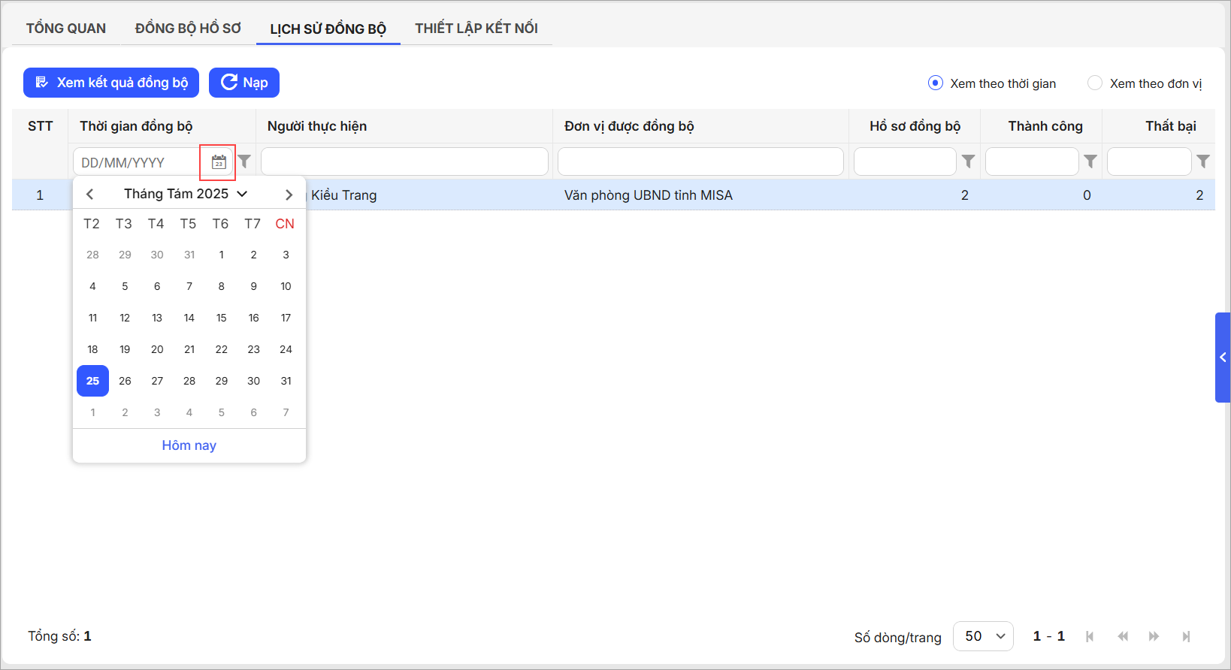This screenshot has width=1231, height=670.
Task: Switch to the 'TỔNG QUAN' tab
Action: (x=66, y=29)
